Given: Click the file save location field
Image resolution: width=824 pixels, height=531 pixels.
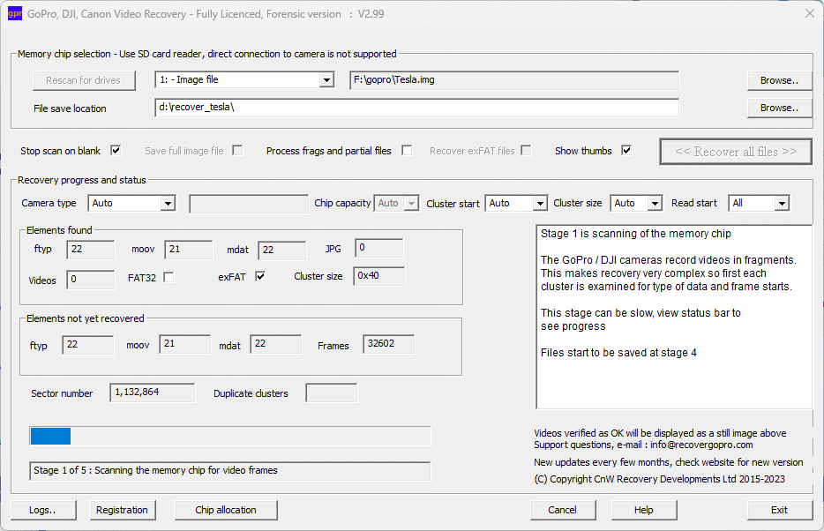Looking at the screenshot, I should tap(416, 108).
